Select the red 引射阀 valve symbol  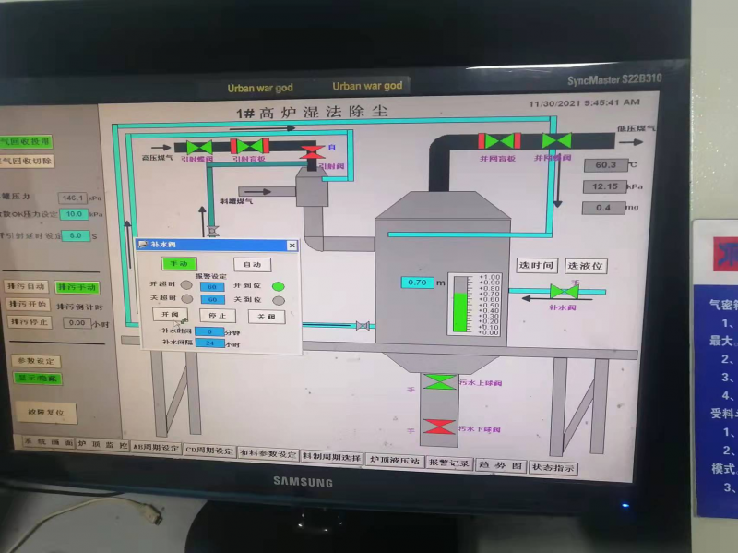point(314,153)
